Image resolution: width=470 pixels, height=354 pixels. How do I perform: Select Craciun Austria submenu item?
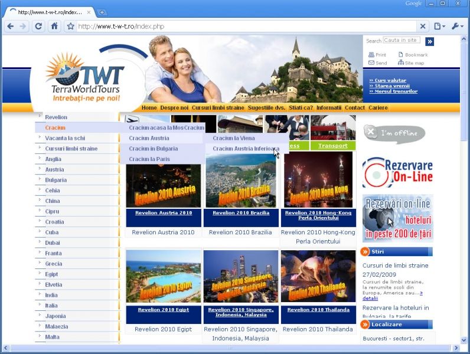[149, 138]
